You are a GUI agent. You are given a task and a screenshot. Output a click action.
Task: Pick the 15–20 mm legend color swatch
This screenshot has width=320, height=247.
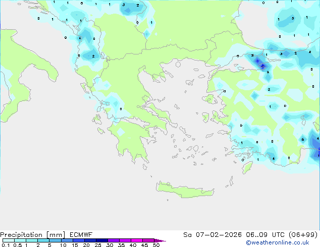[x=78, y=240]
